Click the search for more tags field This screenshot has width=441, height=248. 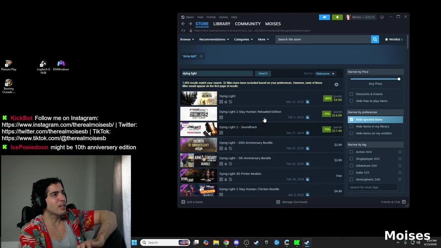[x=373, y=187]
